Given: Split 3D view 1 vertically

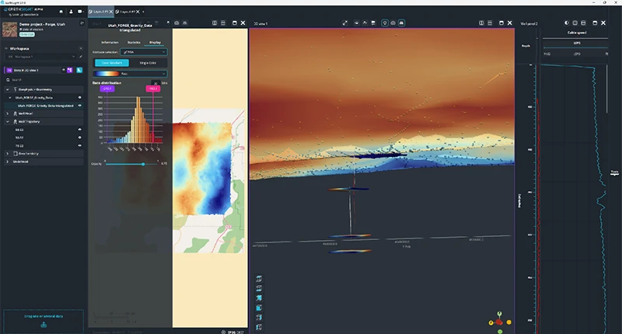Looking at the screenshot, I should click(x=481, y=23).
